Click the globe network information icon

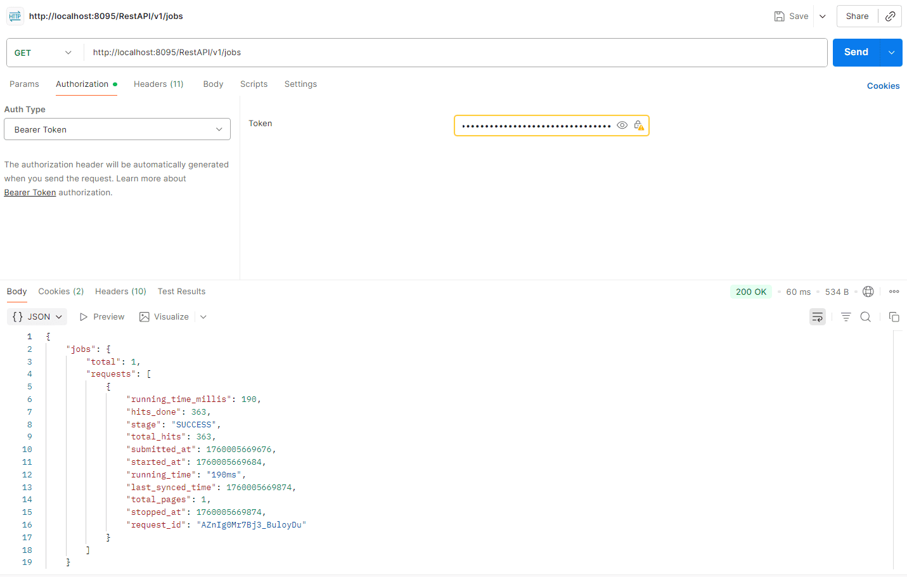point(868,291)
